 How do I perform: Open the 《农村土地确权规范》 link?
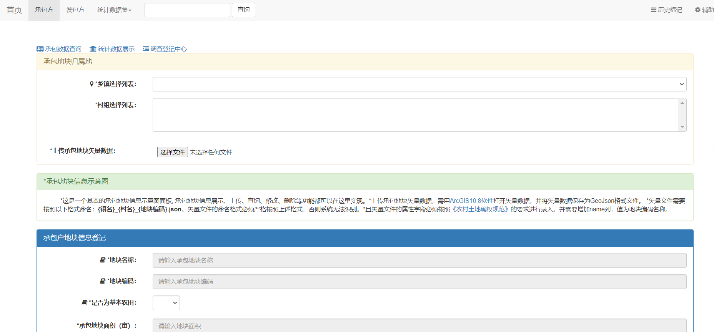point(480,209)
